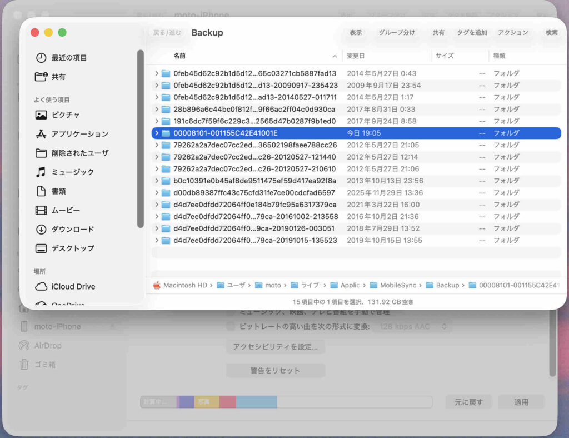
Task: Expand the d00db89387ffc43c75cfd31fe7ce00cdcfad6597 folder
Action: click(x=157, y=193)
